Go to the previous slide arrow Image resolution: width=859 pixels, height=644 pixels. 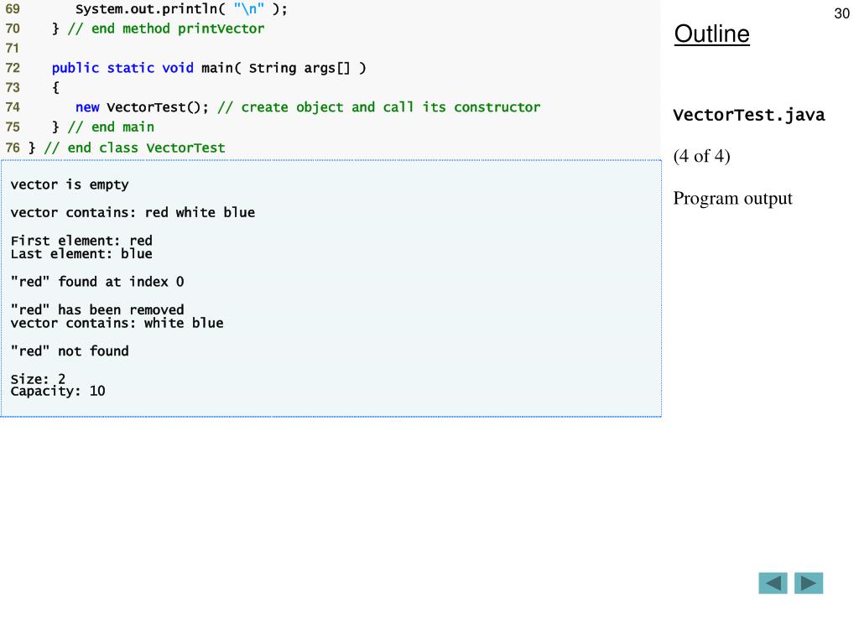773,584
